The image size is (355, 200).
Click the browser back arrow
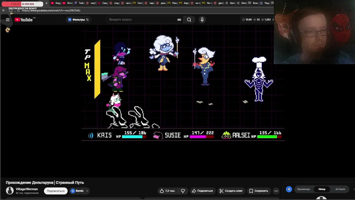coord(4,10)
